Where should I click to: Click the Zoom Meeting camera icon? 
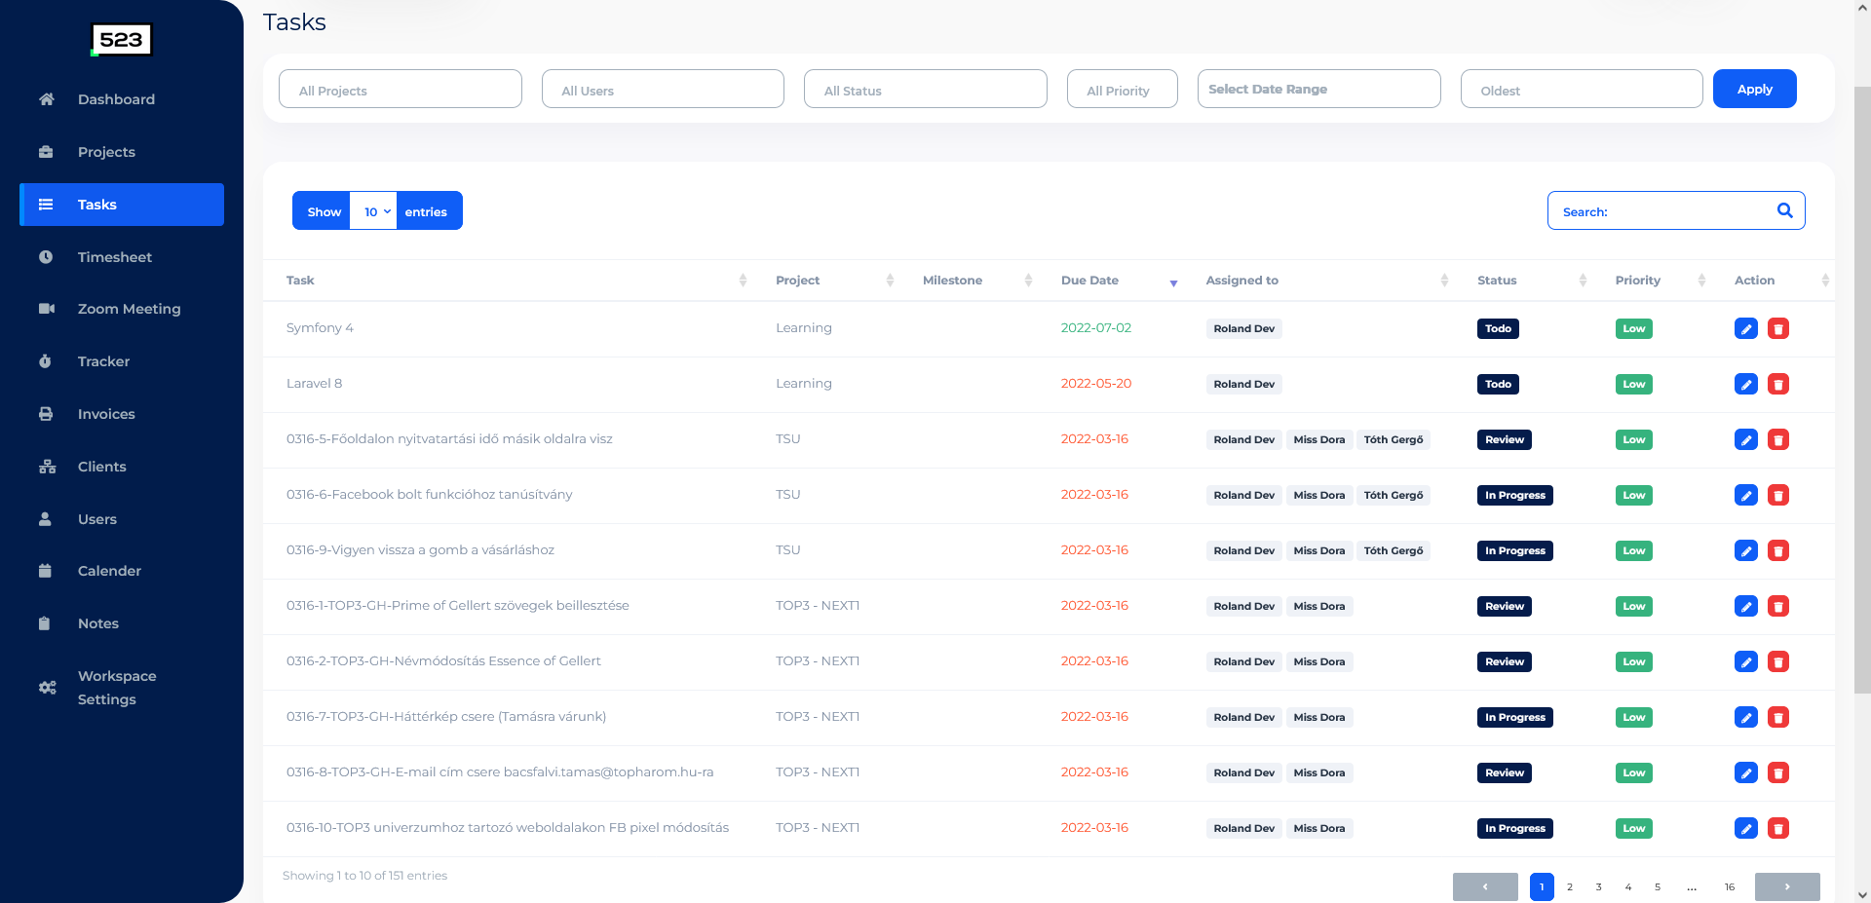pyautogui.click(x=46, y=309)
